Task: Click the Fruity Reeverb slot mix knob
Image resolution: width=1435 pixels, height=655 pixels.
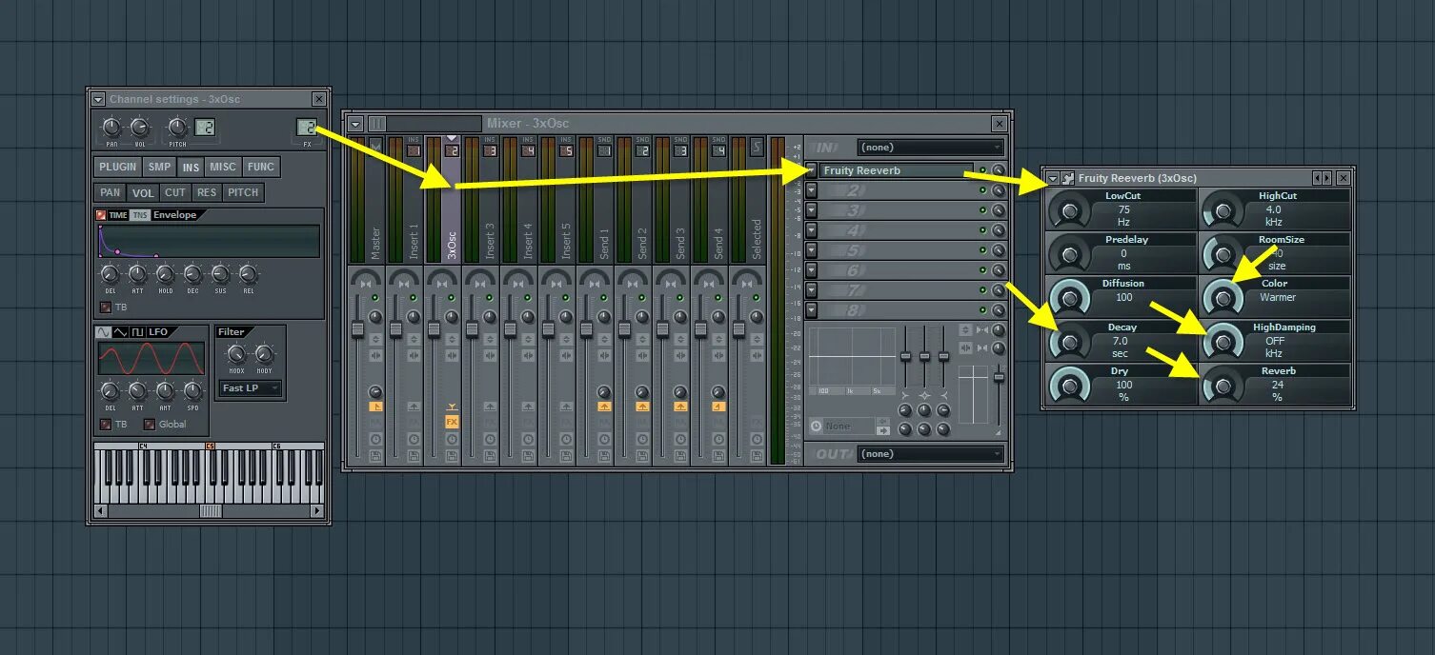Action: [x=998, y=170]
